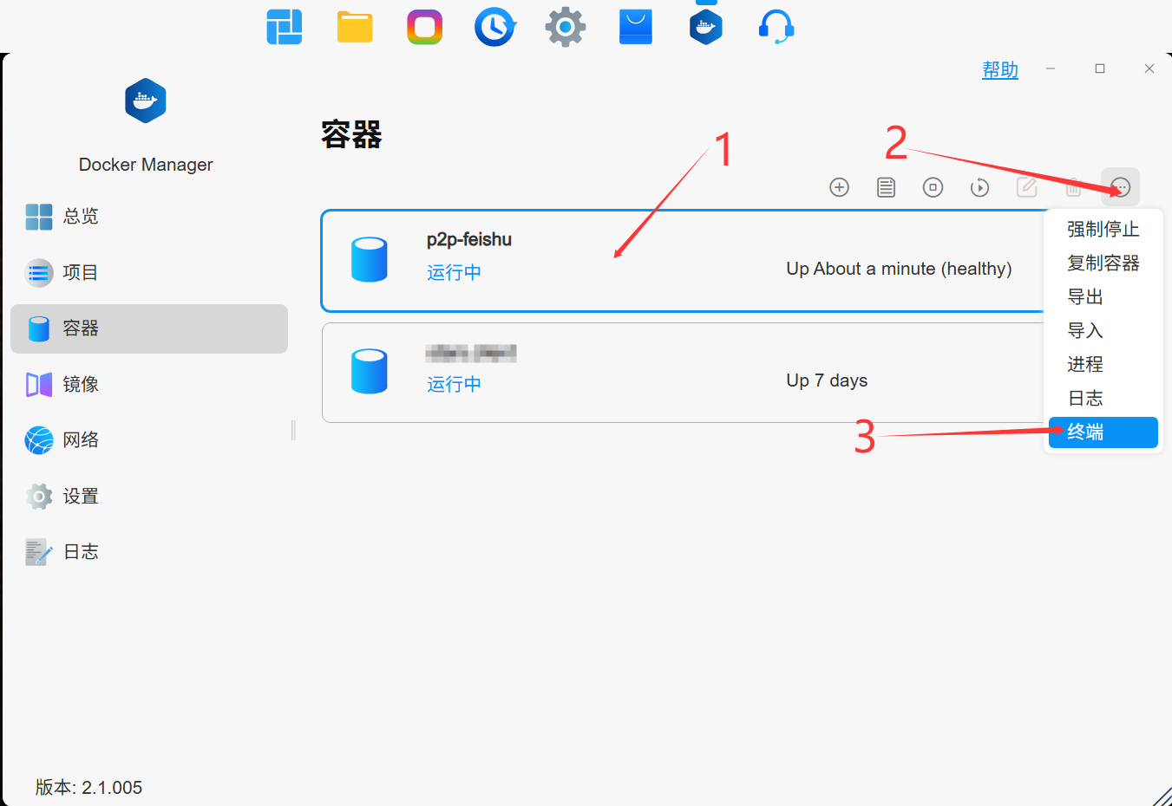Click the window resize grip at bottom corner
The image size is (1172, 806).
(1162, 796)
